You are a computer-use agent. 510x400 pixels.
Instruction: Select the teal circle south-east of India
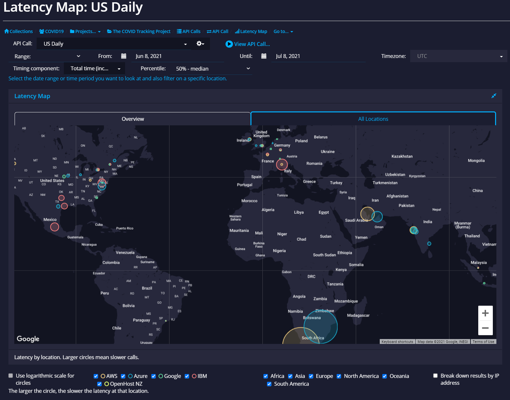pyautogui.click(x=429, y=244)
